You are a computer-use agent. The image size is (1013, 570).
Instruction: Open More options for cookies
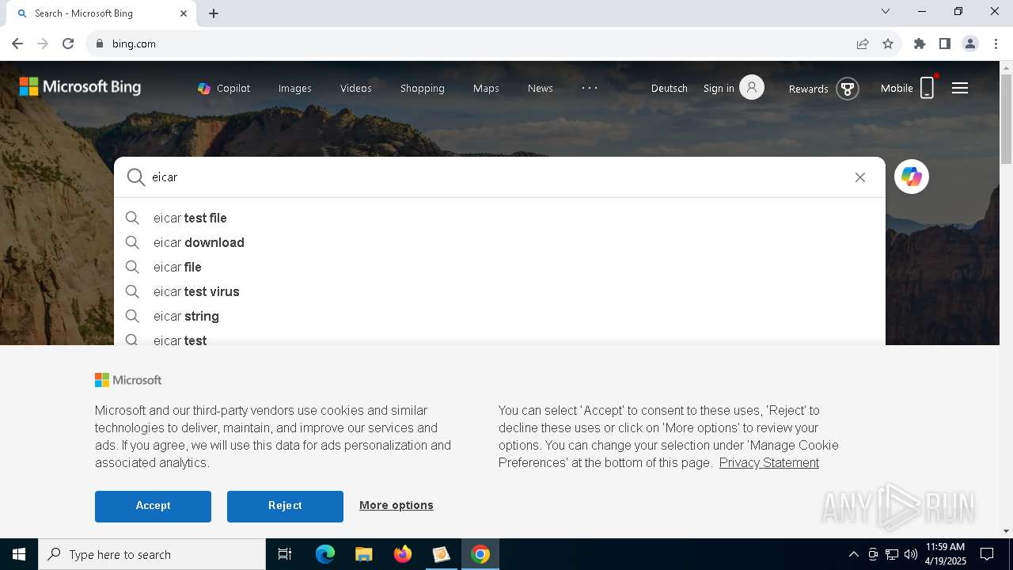click(x=396, y=505)
